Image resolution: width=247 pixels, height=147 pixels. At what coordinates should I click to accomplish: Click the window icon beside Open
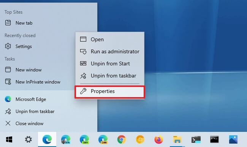coord(83,39)
